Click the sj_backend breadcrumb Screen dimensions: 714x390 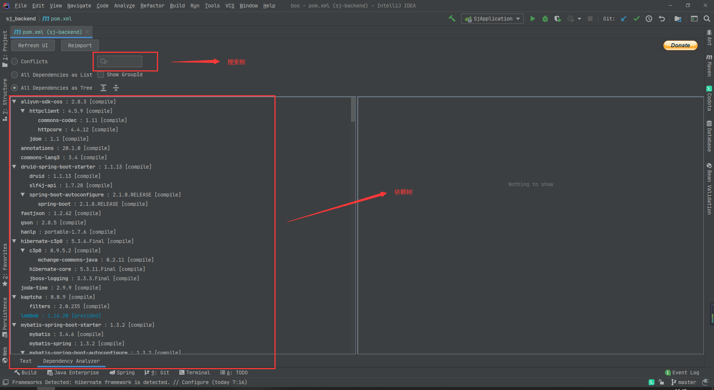[x=21, y=19]
